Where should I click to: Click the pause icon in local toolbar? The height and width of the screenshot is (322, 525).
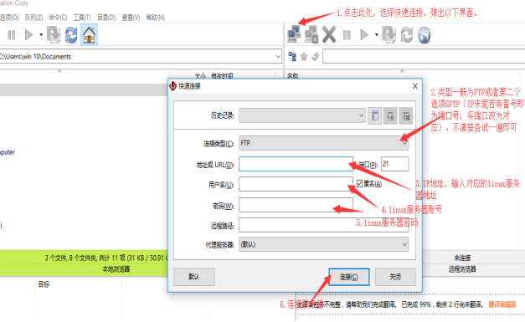[x=12, y=35]
